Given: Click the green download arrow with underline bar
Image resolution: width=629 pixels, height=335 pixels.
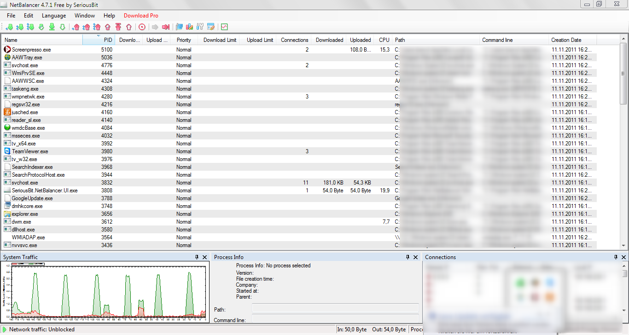Looking at the screenshot, I should pyautogui.click(x=52, y=27).
